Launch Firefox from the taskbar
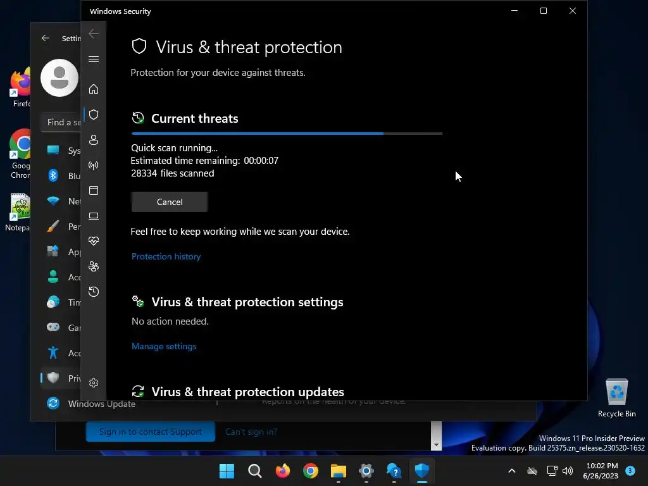 click(x=283, y=471)
